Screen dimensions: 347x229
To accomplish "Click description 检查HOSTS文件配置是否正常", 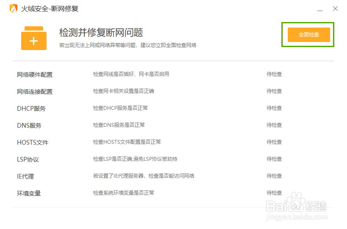I will 127,142.
